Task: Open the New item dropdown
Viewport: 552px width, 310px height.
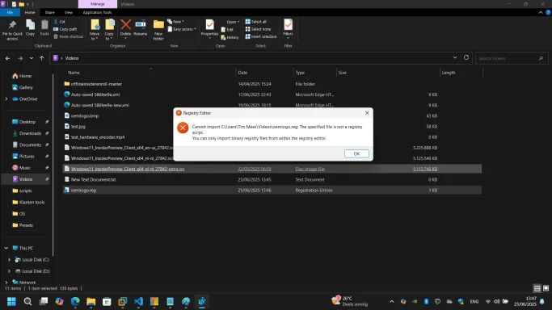Action: 175,22
